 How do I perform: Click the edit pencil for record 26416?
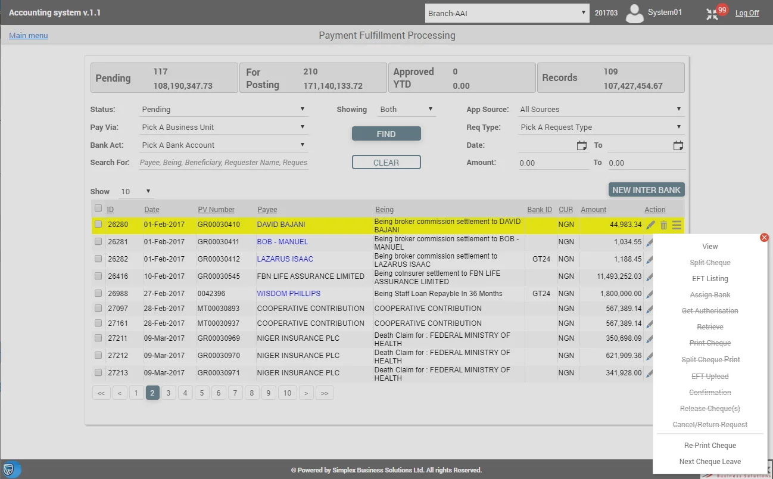[649, 276]
